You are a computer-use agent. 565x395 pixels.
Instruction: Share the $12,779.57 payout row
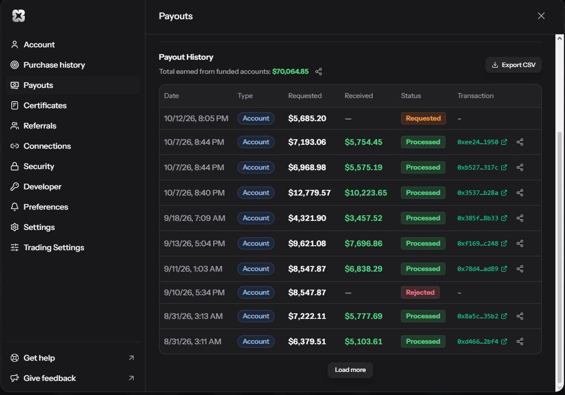click(x=520, y=193)
